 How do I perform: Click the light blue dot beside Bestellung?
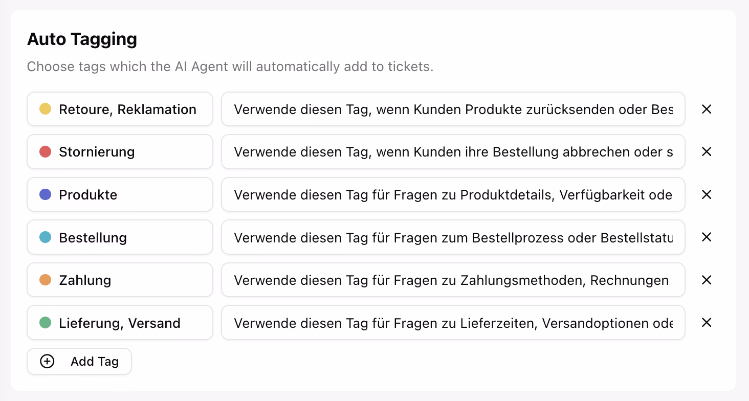click(x=45, y=237)
